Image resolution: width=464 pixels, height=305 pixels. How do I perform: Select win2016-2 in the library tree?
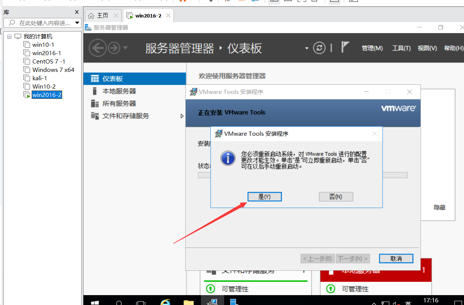click(47, 95)
